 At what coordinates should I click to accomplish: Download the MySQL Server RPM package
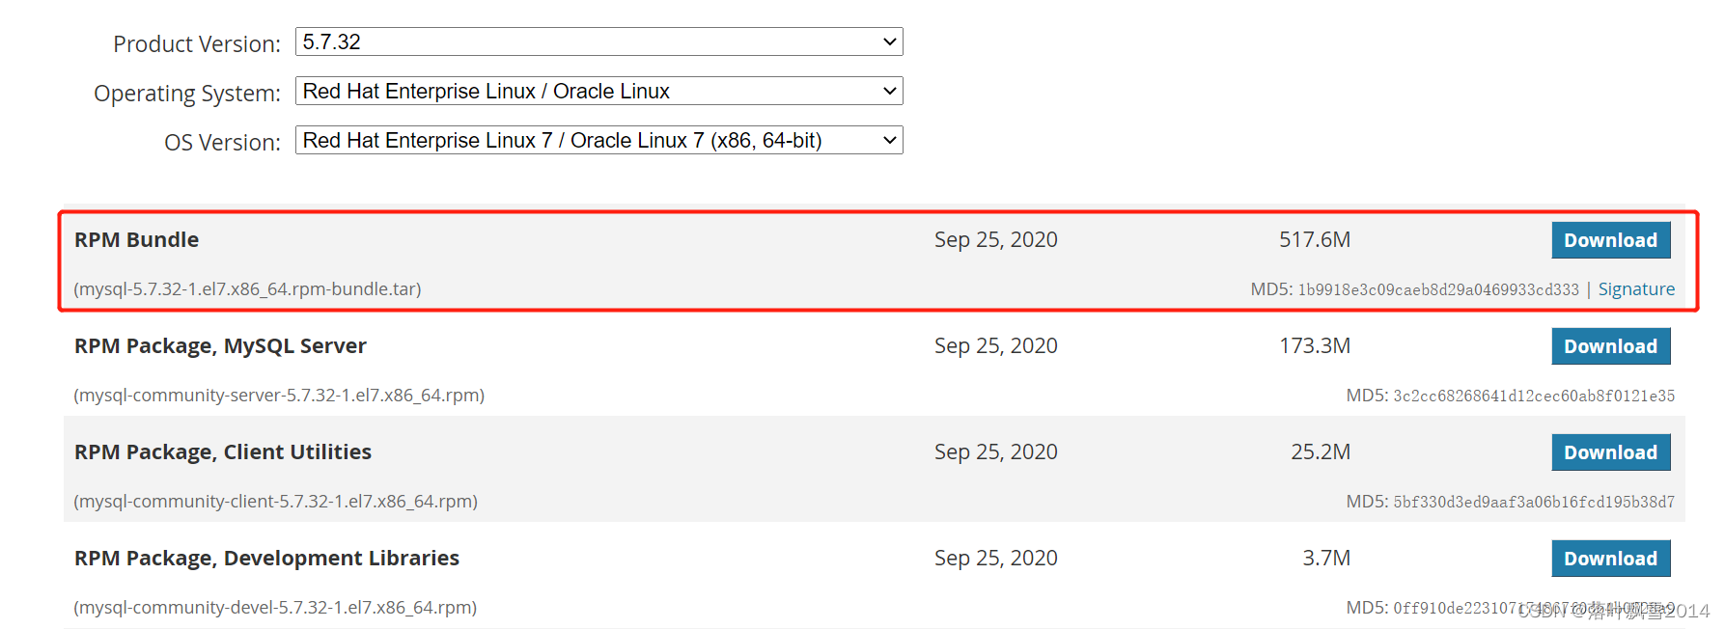pyautogui.click(x=1610, y=346)
